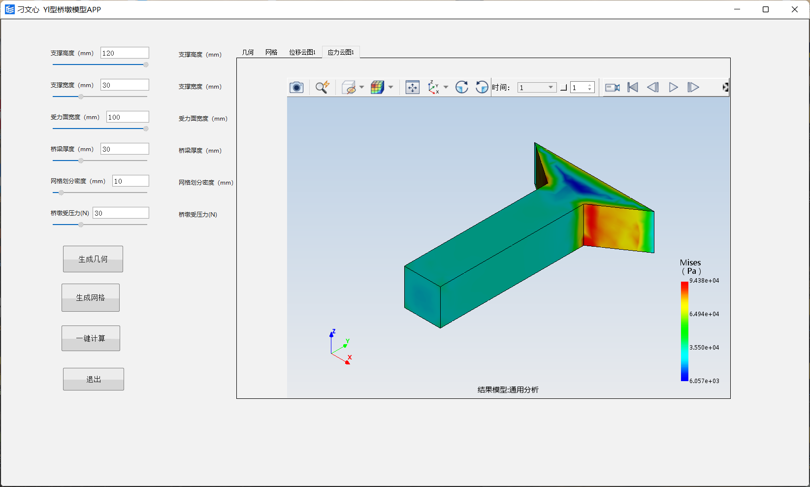
Task: Expand the colored cube display dropdown
Action: pos(391,88)
